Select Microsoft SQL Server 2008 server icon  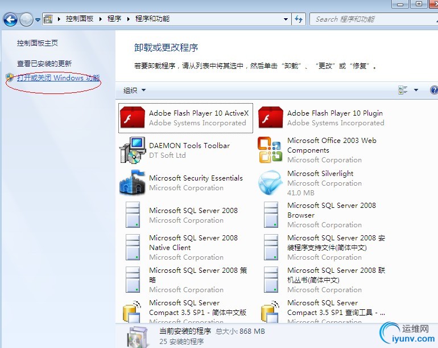coord(133,215)
